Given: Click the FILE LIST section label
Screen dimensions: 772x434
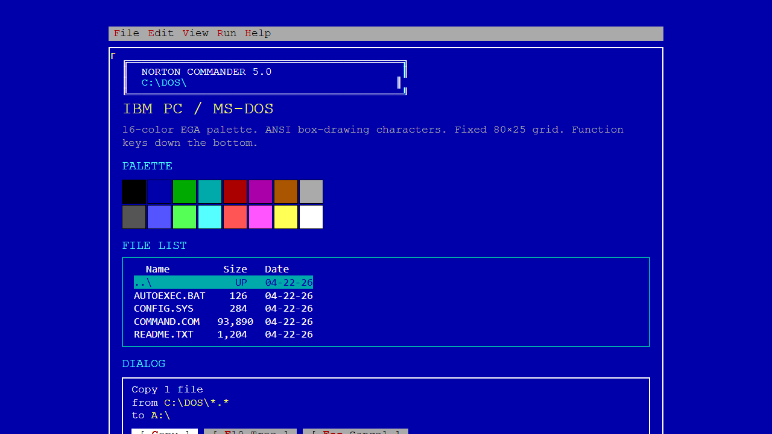Looking at the screenshot, I should [x=154, y=246].
